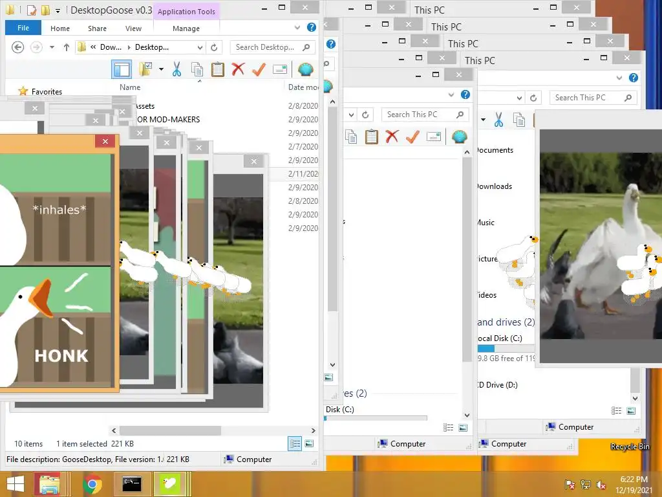Open recent locations dropdown in DesktopGoose window

coord(52,47)
